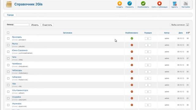Click the Удалить trash icon
Viewport: 196px width, 110px height.
(175, 3)
